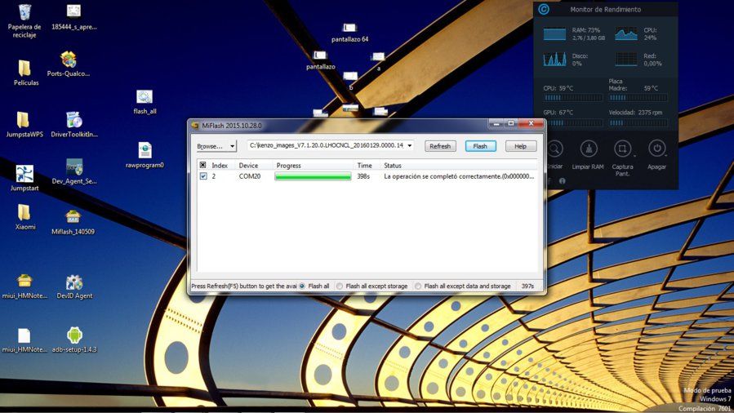
Task: Click the Refresh button in MiFlash
Action: [440, 146]
